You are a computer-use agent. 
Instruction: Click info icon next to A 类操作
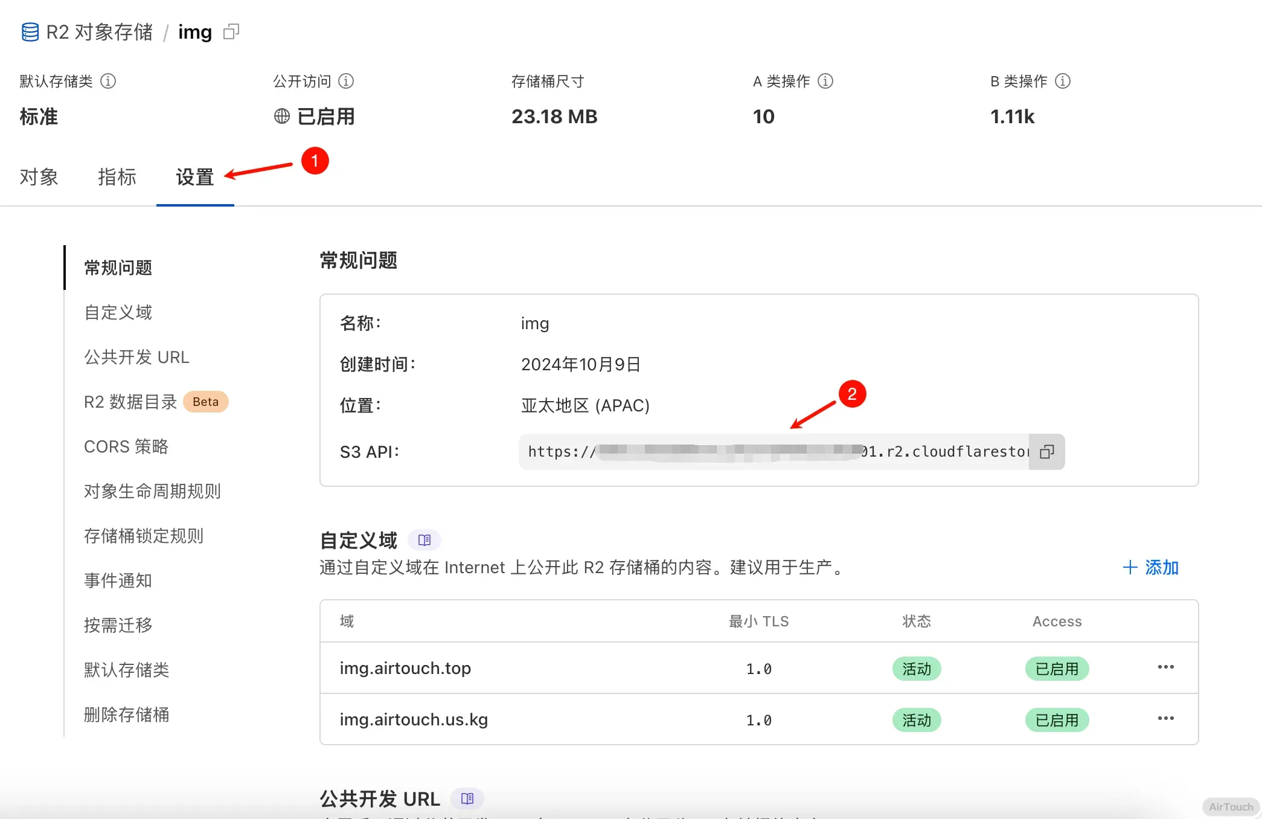(825, 81)
